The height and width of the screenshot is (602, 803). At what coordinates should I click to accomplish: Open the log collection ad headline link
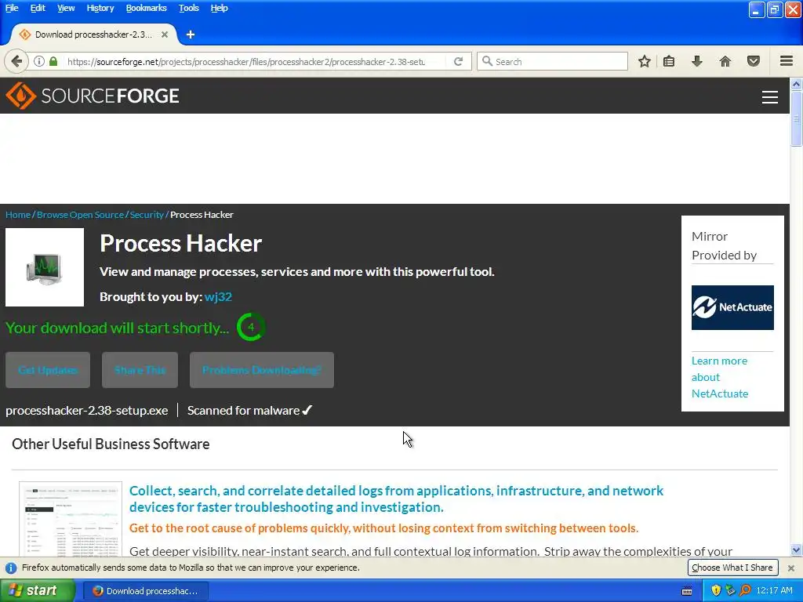[x=396, y=499]
